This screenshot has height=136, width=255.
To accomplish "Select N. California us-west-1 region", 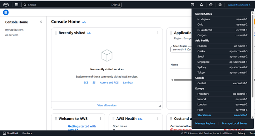I will (x=221, y=30).
